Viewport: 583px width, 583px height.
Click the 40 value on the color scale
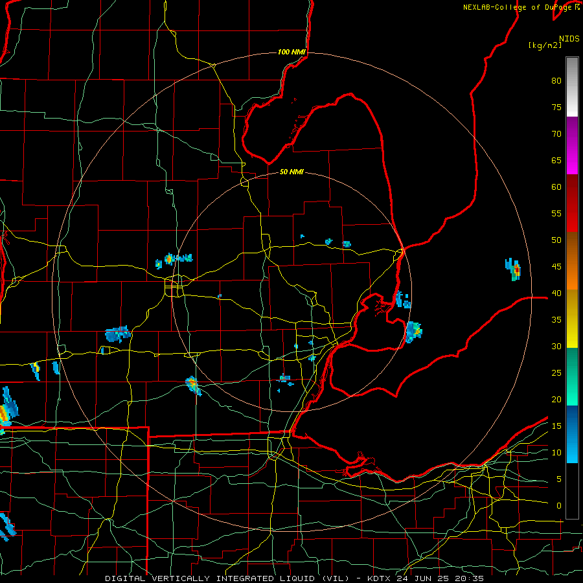tap(556, 293)
